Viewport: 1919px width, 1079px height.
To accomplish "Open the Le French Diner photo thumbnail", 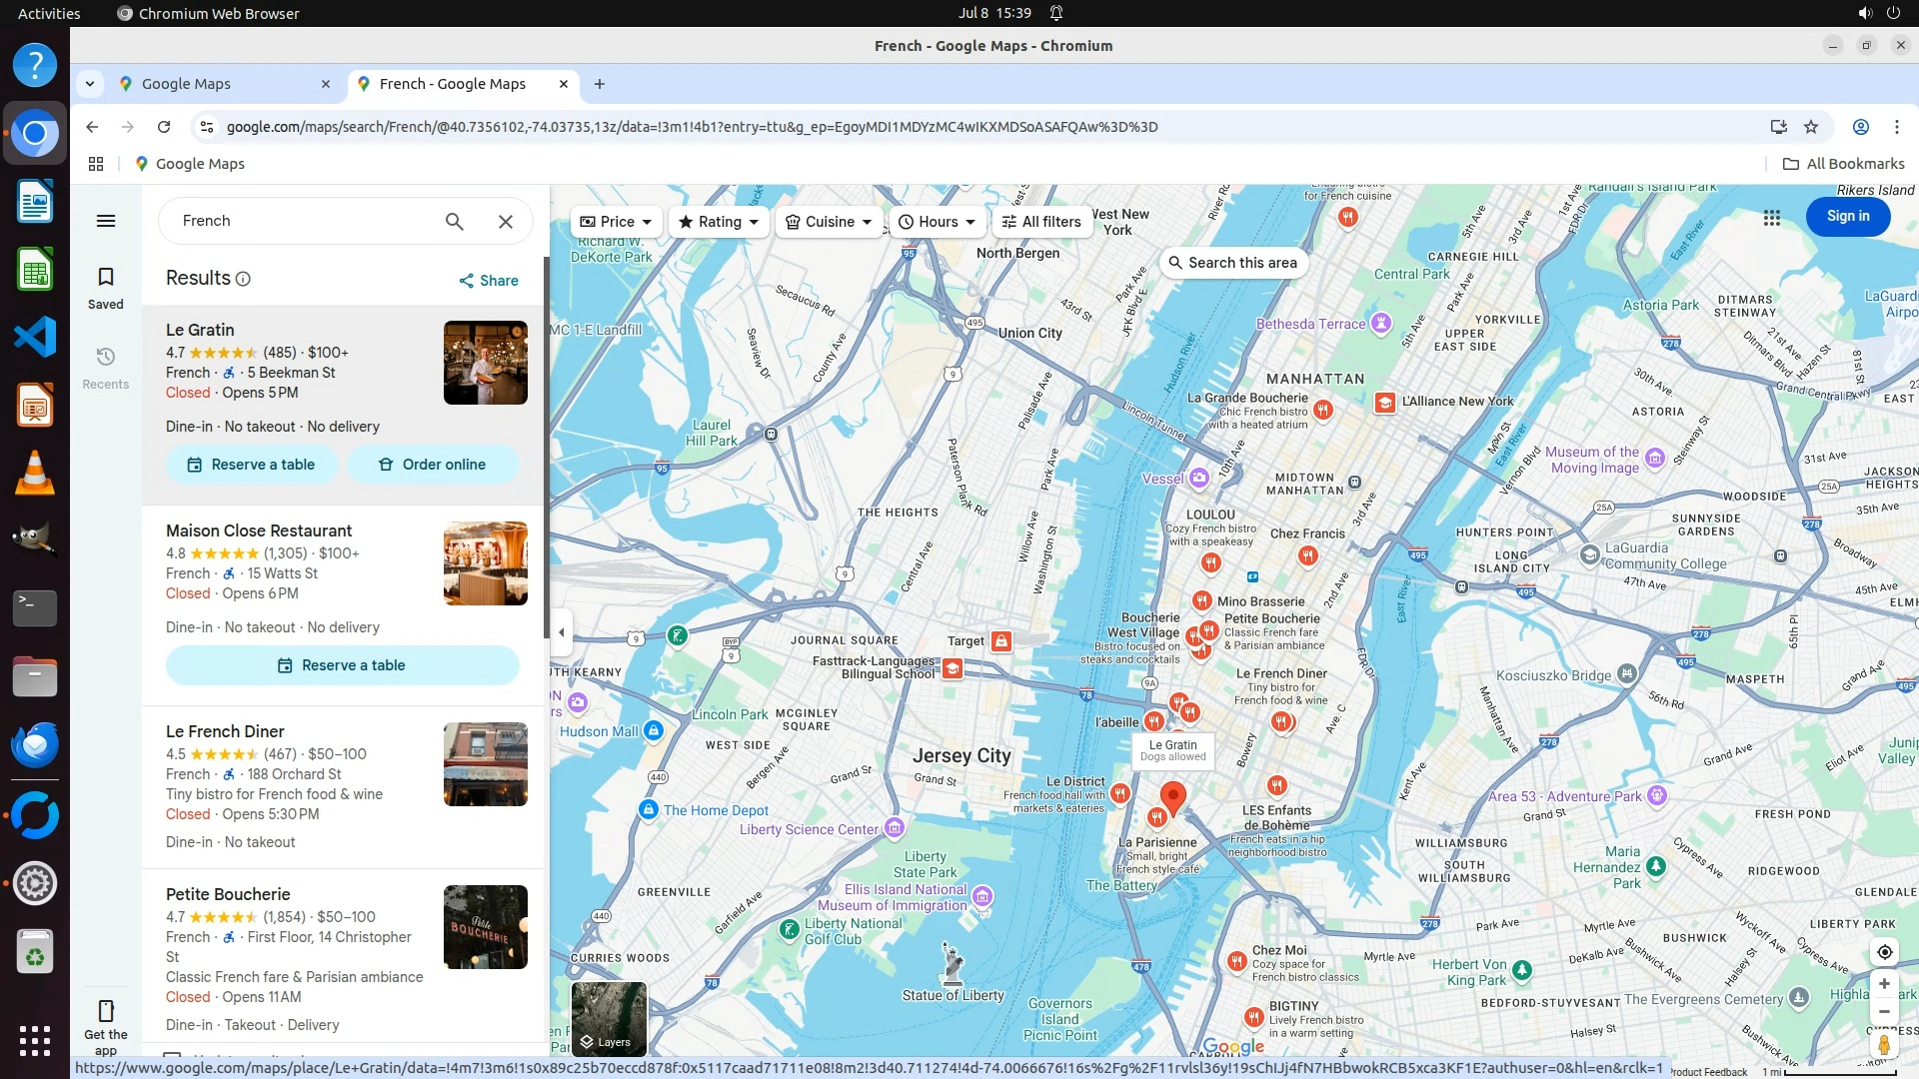I will (x=485, y=764).
